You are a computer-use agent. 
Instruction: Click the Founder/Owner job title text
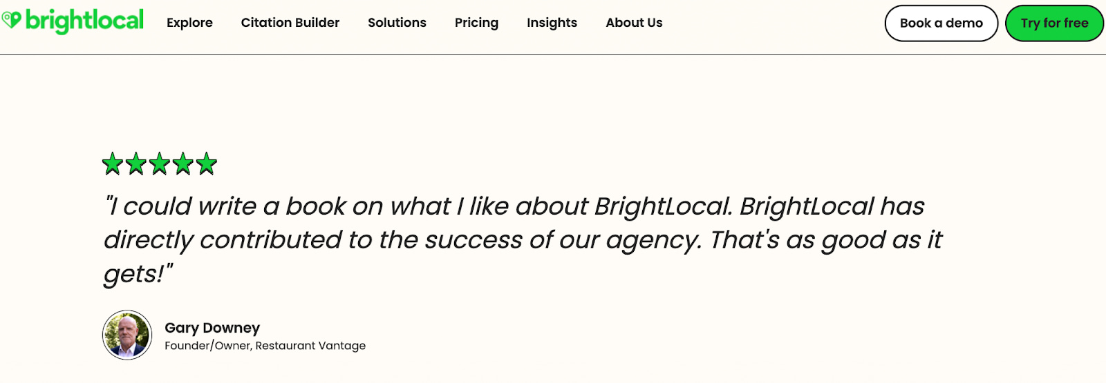207,346
